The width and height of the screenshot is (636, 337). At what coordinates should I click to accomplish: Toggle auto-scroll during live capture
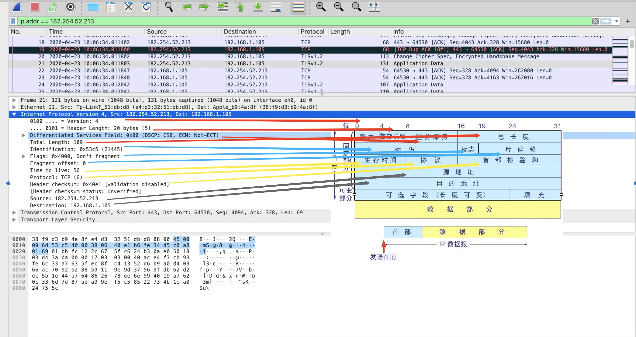(276, 7)
